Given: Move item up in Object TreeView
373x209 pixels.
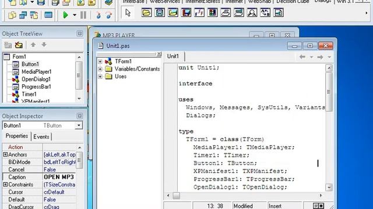Looking at the screenshot, I should click(33, 44).
